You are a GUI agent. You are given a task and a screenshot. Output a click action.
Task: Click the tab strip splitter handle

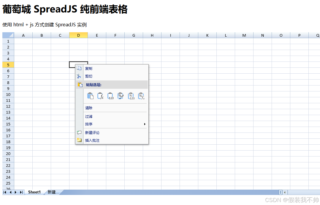click(281, 192)
